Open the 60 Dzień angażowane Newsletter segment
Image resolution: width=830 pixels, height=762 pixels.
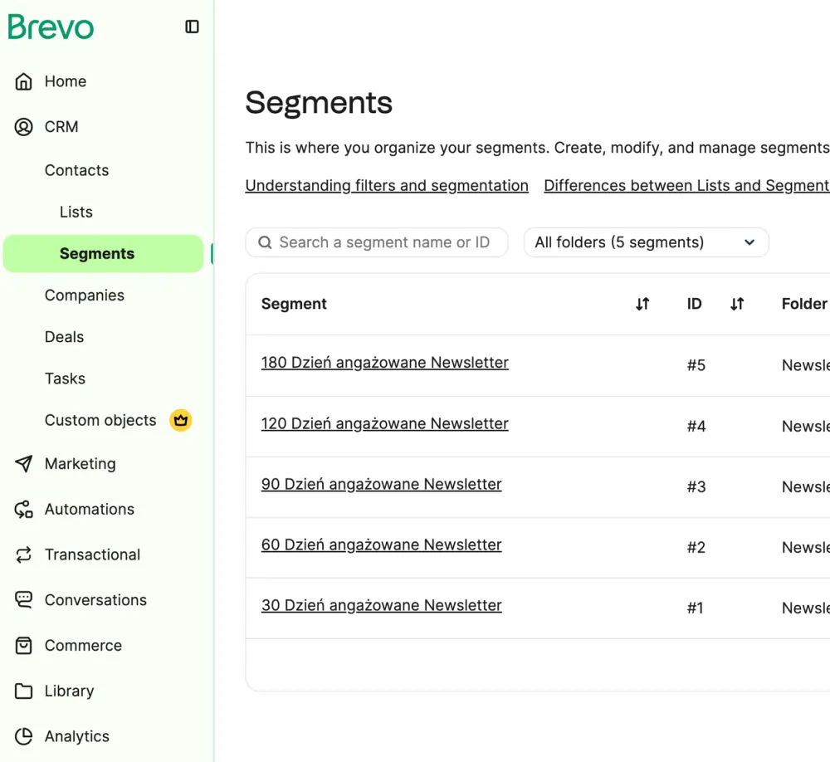(381, 545)
